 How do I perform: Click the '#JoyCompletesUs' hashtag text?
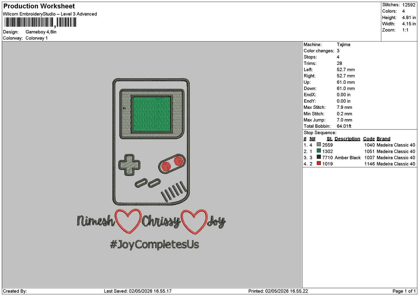[x=154, y=245]
